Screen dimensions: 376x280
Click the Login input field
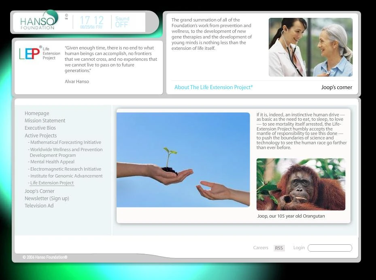click(x=330, y=248)
